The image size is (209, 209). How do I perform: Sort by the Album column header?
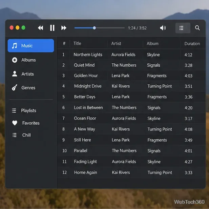pos(152,43)
